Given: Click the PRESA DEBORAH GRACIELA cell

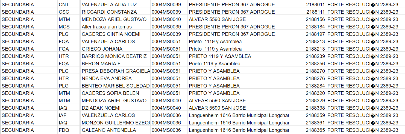Looking at the screenshot, I should click(116, 71).
